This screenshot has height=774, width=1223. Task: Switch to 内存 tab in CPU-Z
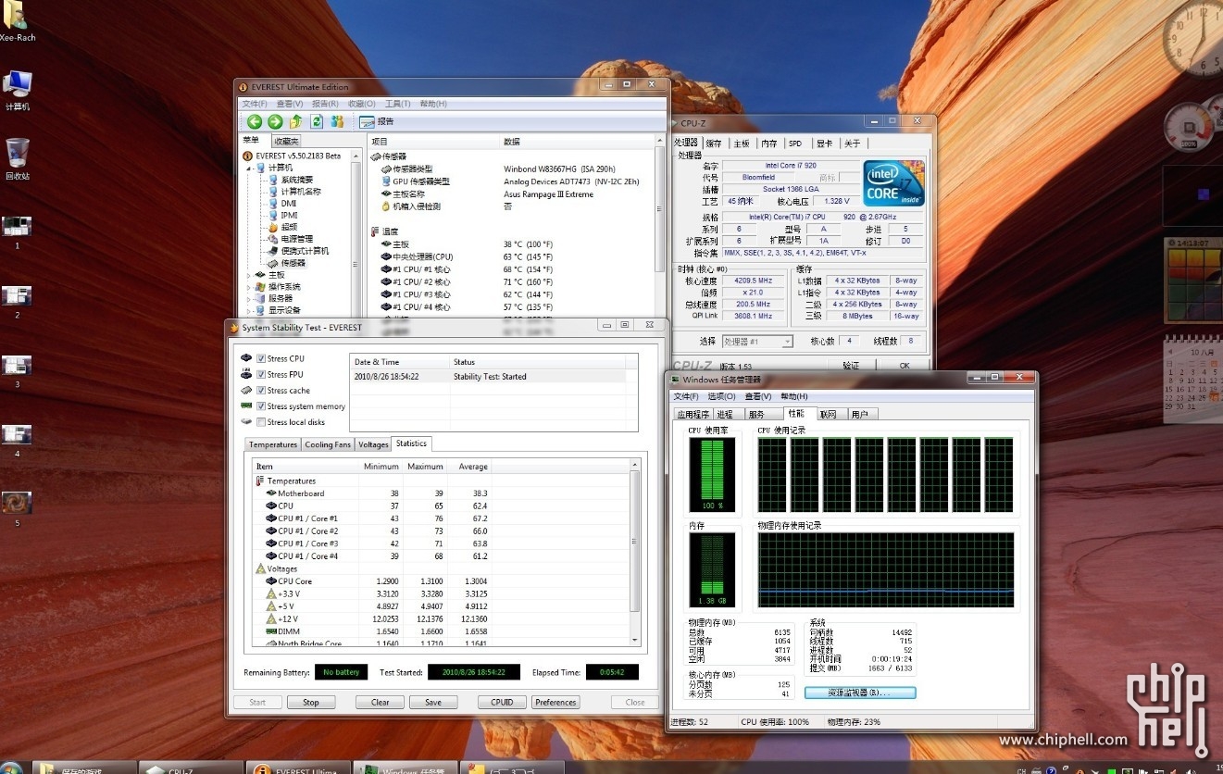769,144
